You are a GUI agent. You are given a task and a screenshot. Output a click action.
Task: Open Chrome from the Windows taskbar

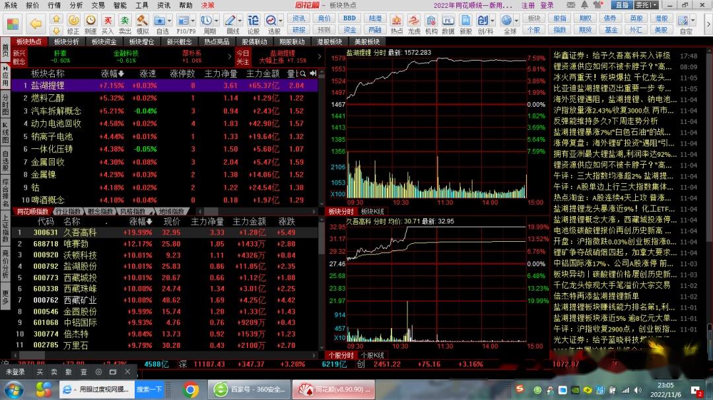pyautogui.click(x=191, y=389)
